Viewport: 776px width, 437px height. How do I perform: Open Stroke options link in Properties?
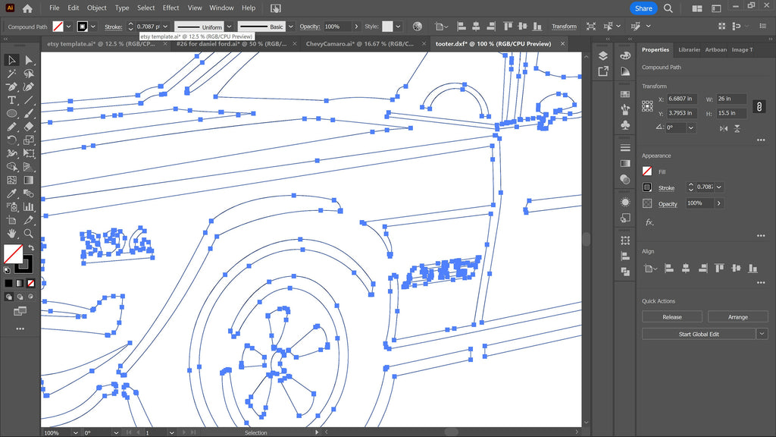[666, 188]
